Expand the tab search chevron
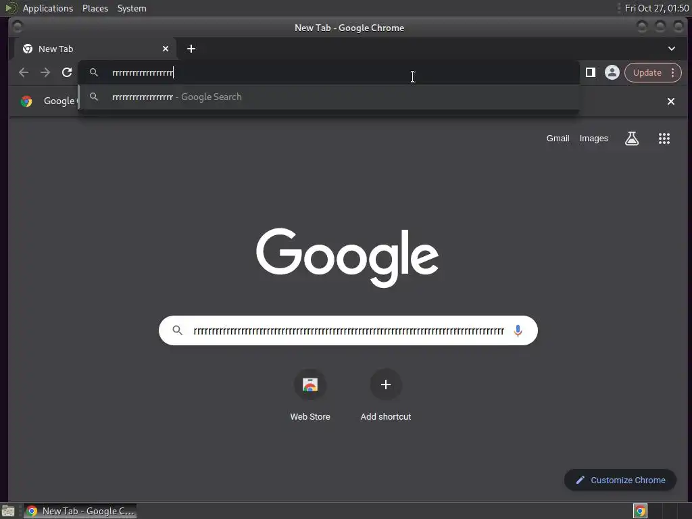The image size is (692, 519). click(671, 49)
